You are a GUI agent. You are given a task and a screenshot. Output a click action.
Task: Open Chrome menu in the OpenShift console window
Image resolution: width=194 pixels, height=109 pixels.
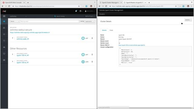(x=94, y=6)
